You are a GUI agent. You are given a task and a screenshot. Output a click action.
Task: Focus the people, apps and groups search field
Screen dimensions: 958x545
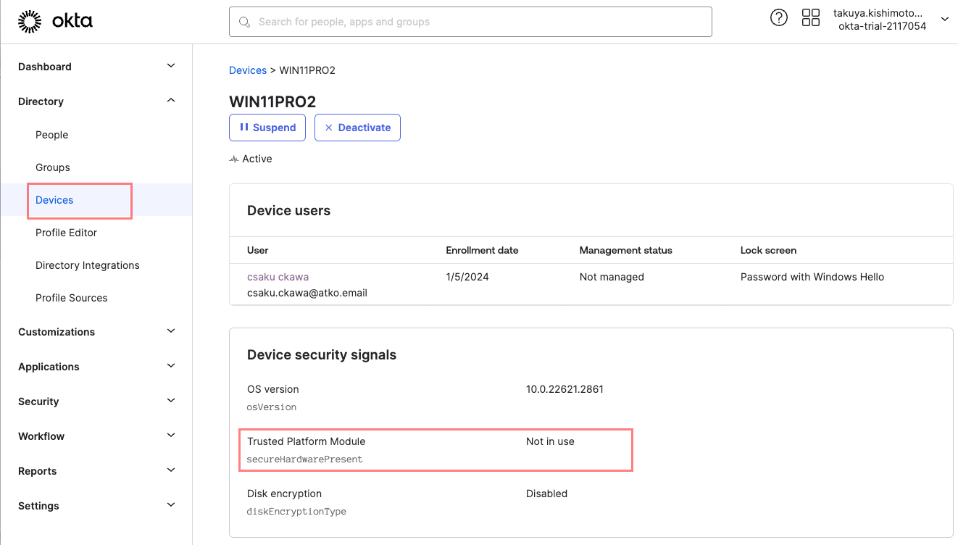coord(478,22)
